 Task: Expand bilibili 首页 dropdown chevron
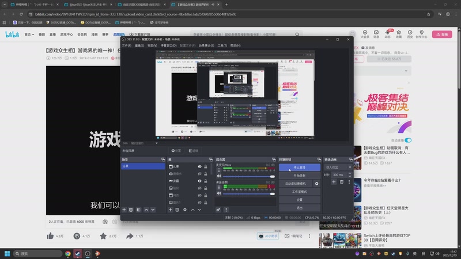click(33, 35)
